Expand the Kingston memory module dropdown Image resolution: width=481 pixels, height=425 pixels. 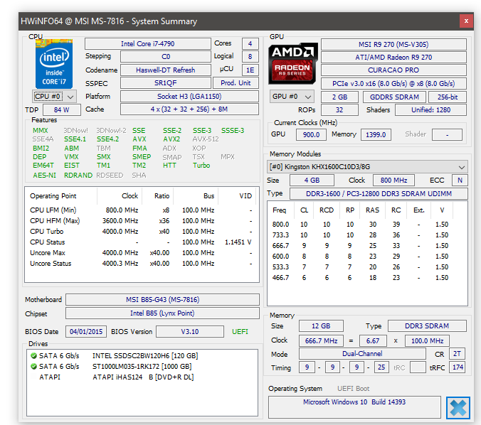pos(367,167)
